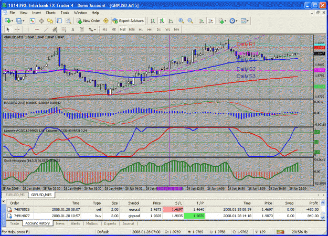Toggle chart auto scroll icon

[202, 21]
